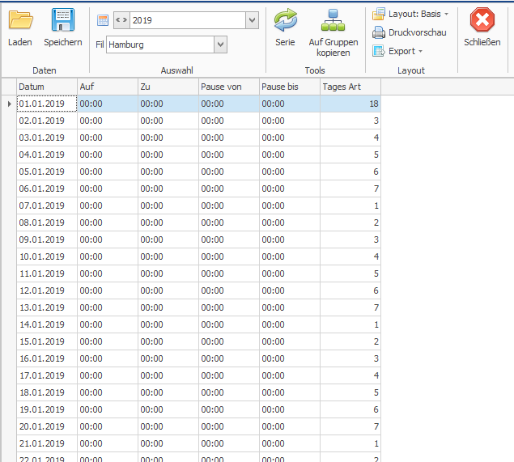
Task: Sort by the Datum column header
Action: [x=46, y=86]
